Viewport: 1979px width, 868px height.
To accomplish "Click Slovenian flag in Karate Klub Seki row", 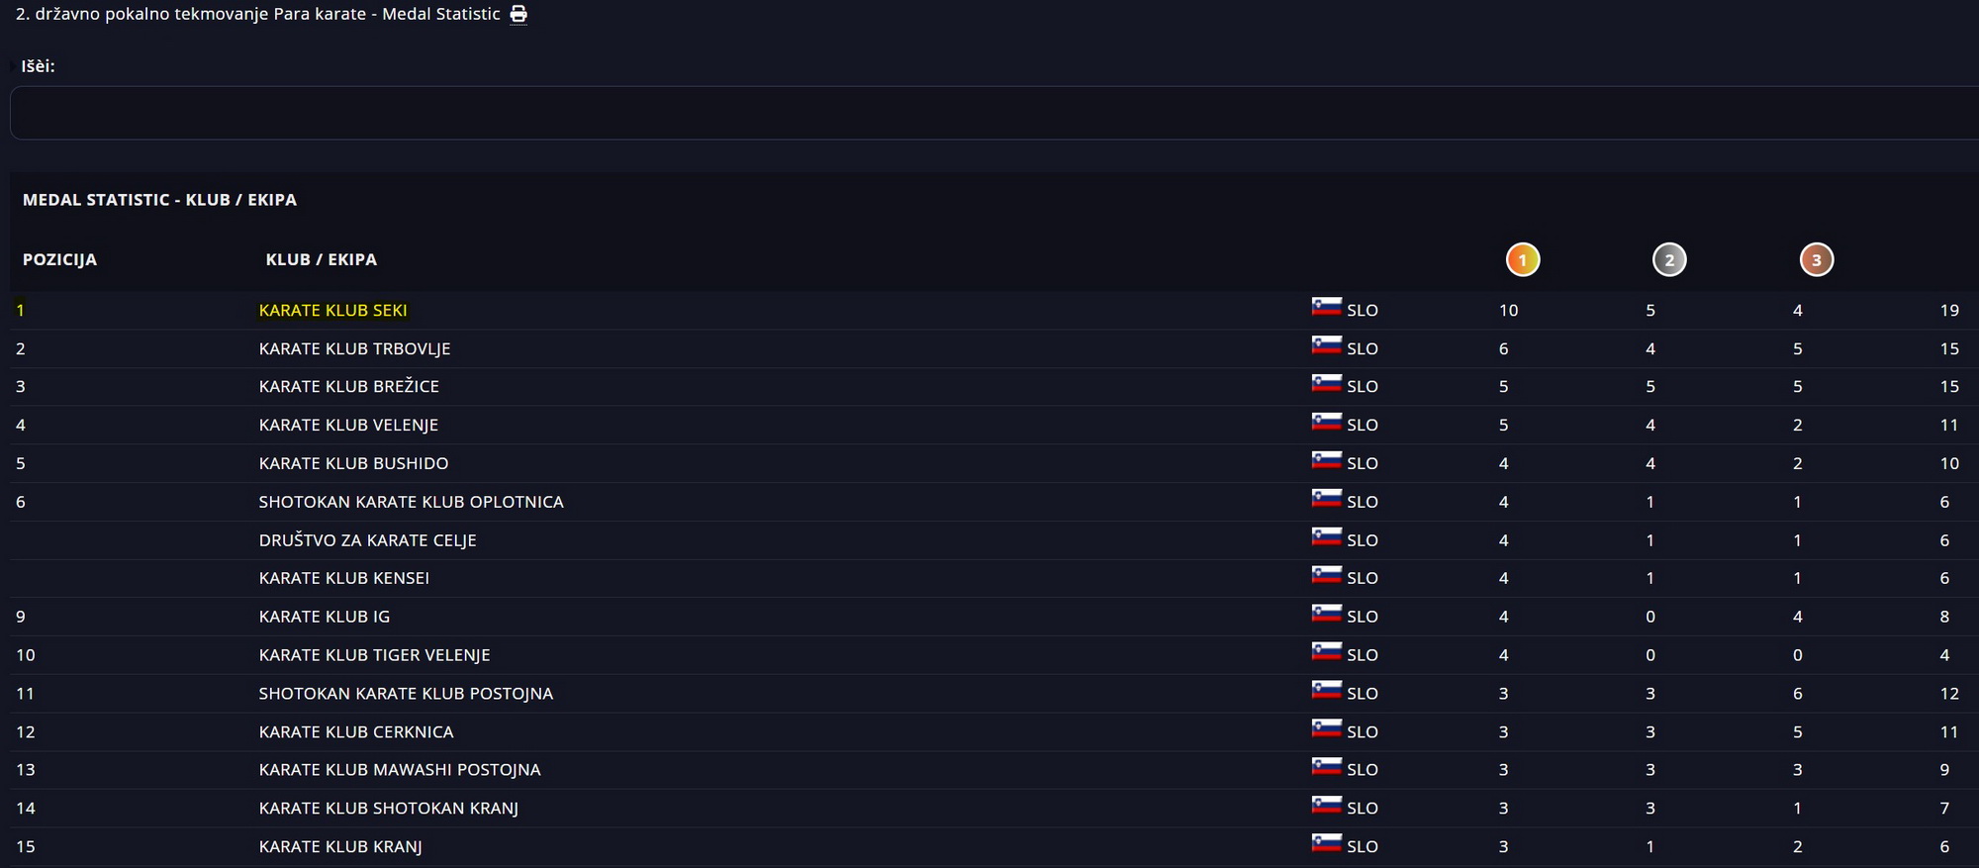I will pos(1326,307).
